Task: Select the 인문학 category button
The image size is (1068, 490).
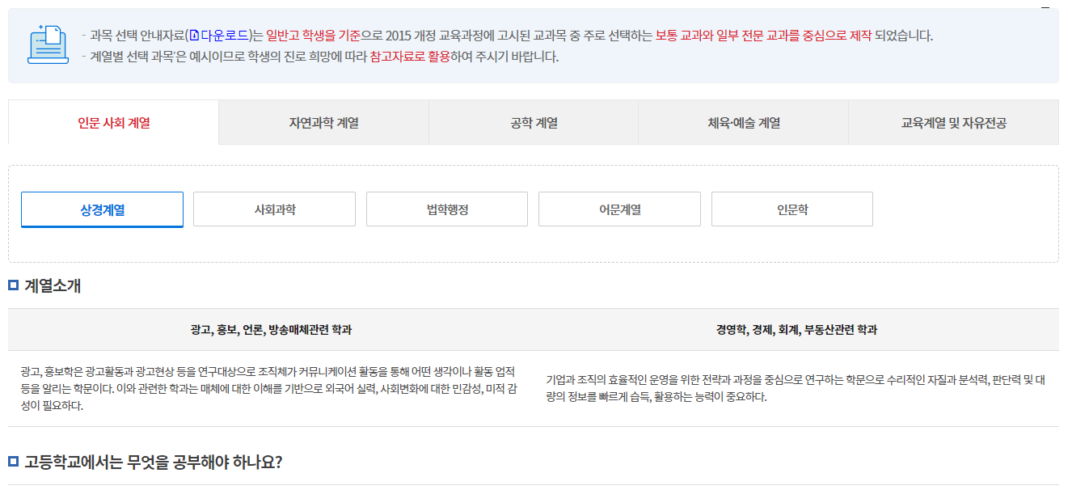Action: pos(792,209)
